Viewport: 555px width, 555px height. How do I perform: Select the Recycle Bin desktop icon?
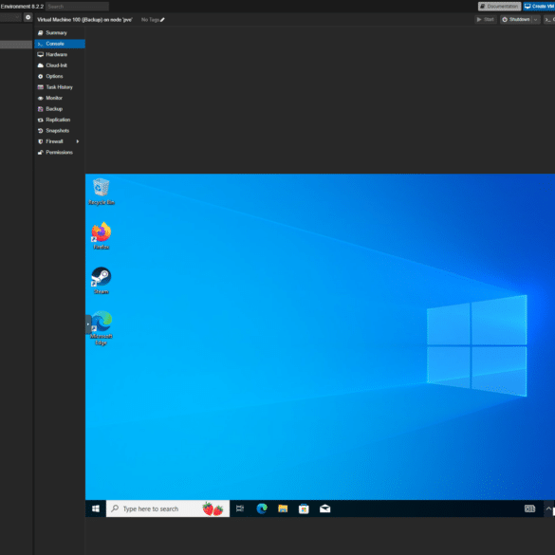(x=102, y=192)
